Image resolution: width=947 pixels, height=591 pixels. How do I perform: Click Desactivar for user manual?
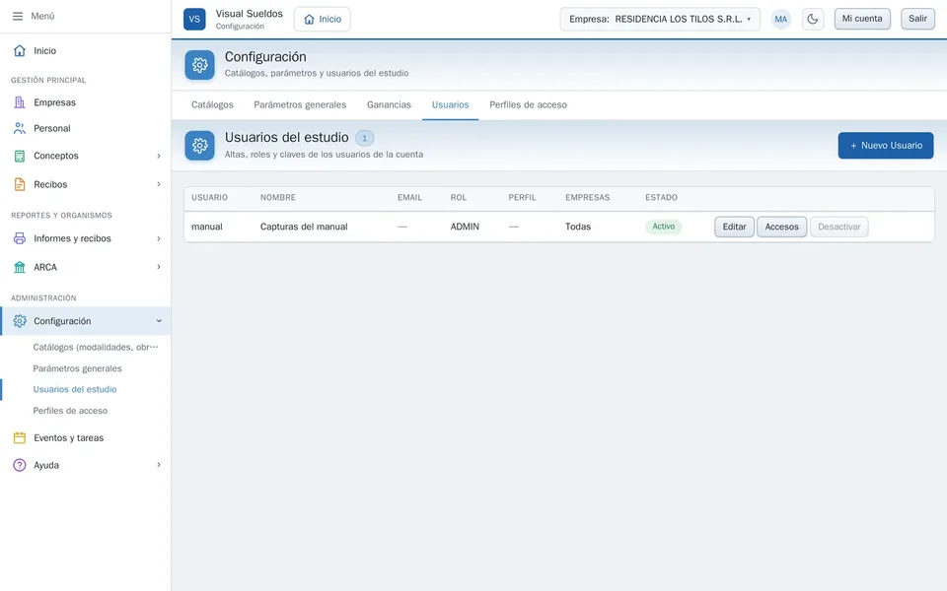pos(838,227)
